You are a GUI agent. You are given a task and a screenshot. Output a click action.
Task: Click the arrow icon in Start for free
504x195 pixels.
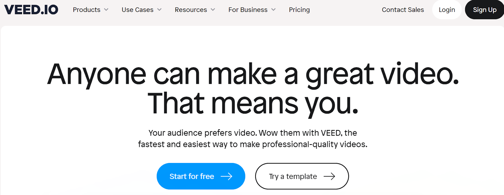point(226,176)
